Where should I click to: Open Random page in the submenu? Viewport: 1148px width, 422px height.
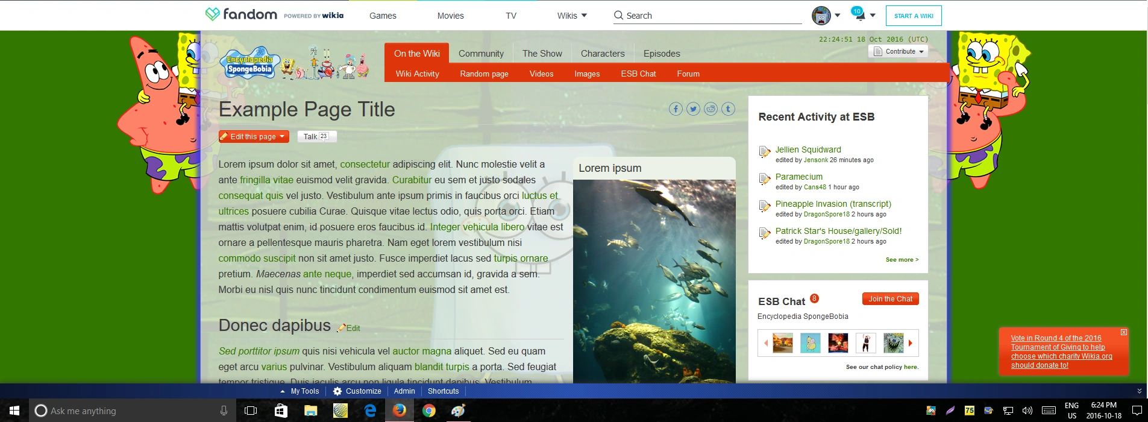[484, 74]
